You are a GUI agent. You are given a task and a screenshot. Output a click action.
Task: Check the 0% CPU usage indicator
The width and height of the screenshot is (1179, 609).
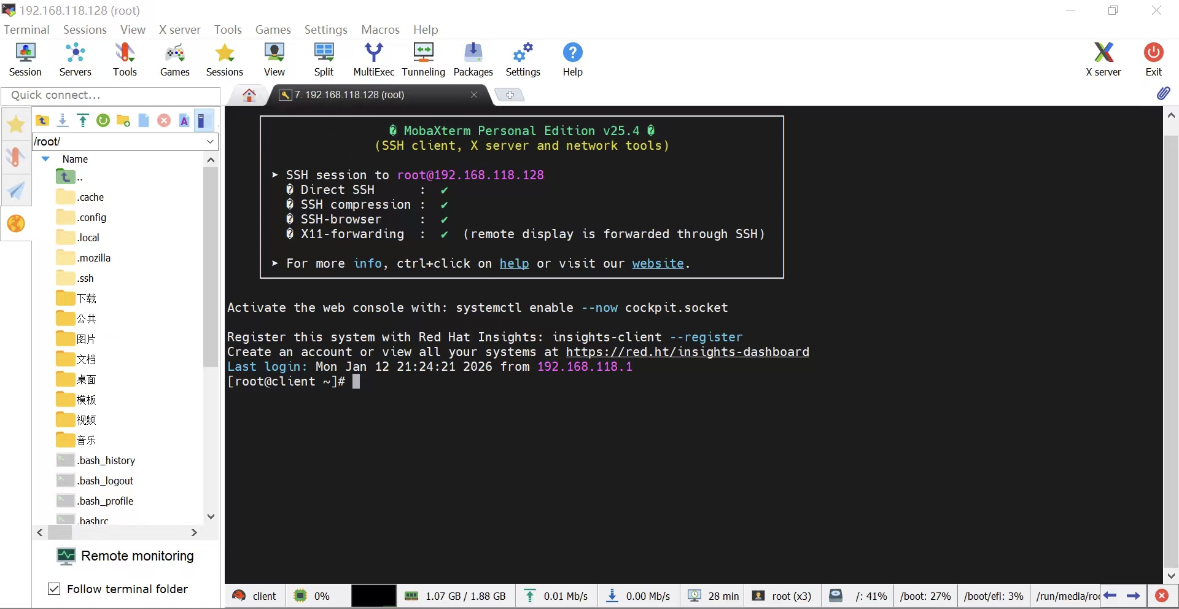click(x=314, y=595)
